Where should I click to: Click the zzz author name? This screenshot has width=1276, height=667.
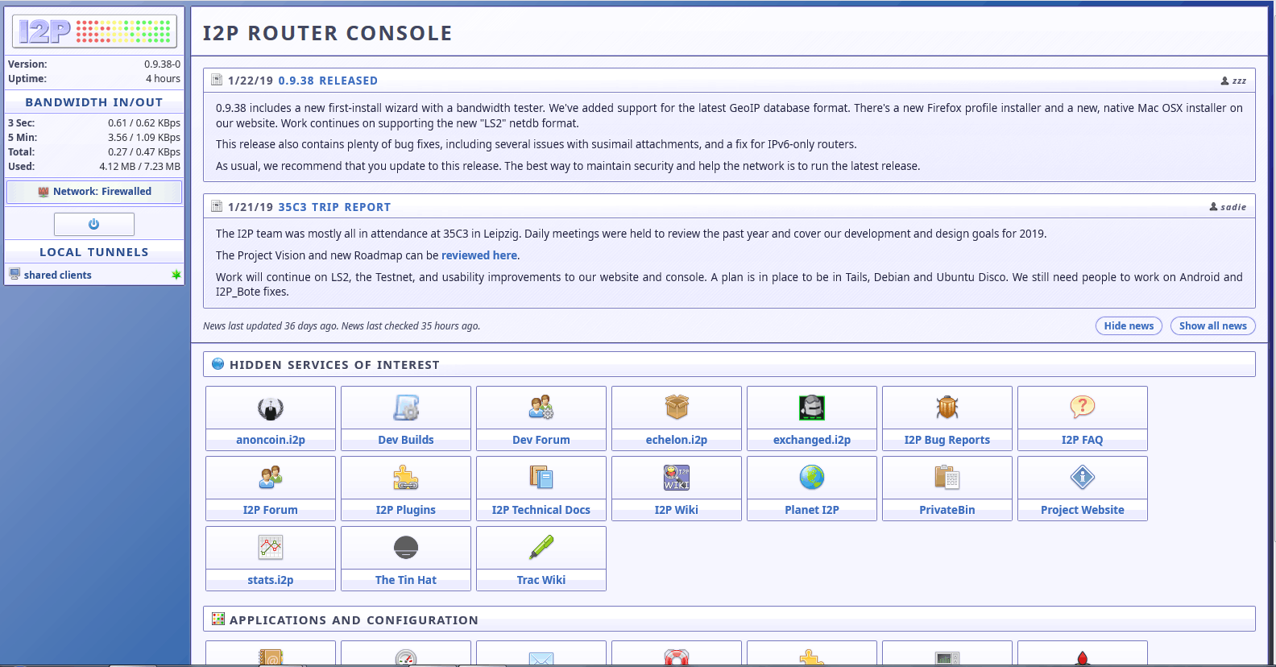(1239, 81)
